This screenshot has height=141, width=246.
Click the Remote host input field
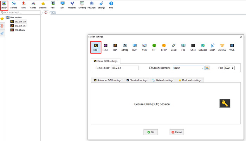click(125, 68)
